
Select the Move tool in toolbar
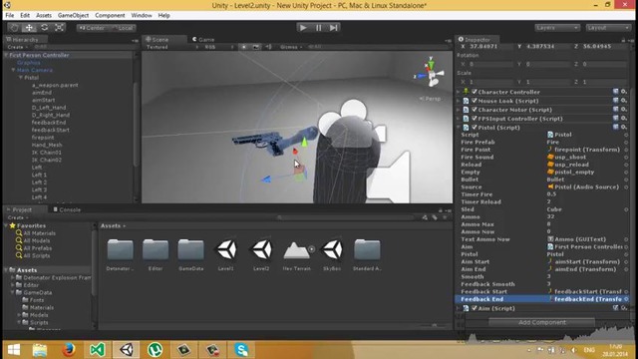[x=29, y=28]
